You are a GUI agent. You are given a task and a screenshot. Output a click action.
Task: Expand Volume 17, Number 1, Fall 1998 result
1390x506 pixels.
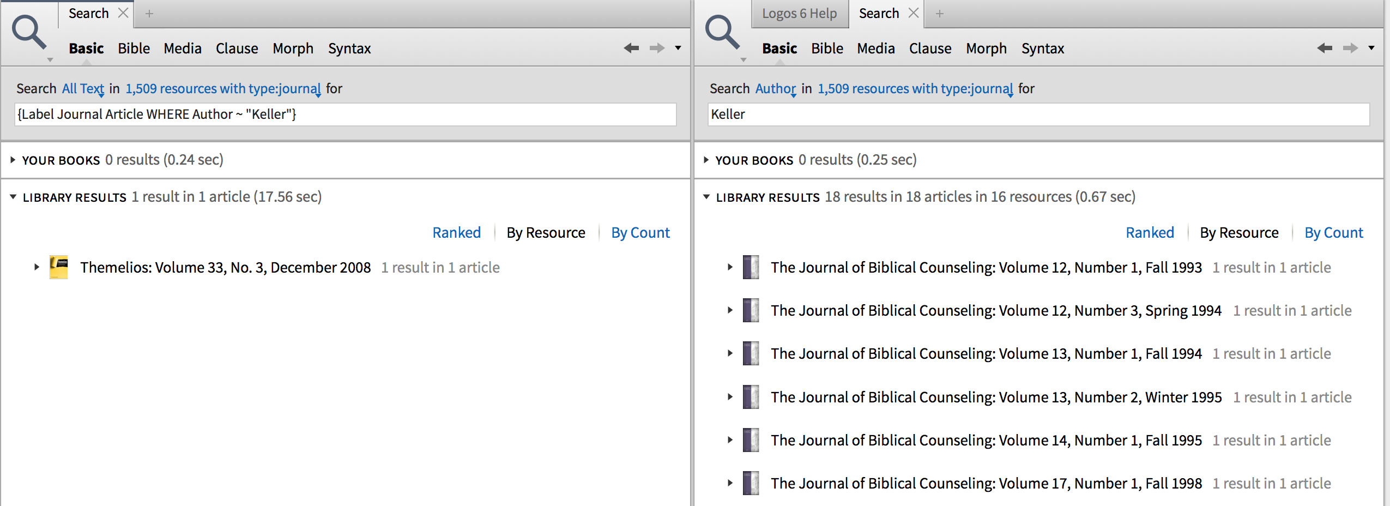730,483
